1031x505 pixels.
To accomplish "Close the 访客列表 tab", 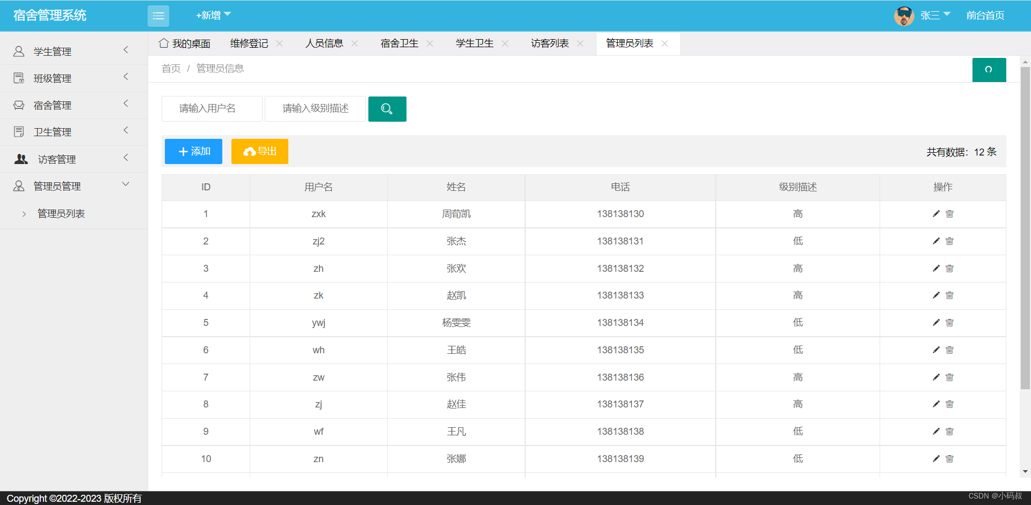I will (580, 43).
